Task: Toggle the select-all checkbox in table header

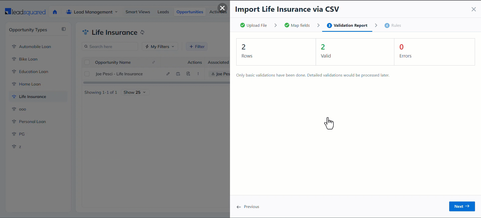Action: 87,62
